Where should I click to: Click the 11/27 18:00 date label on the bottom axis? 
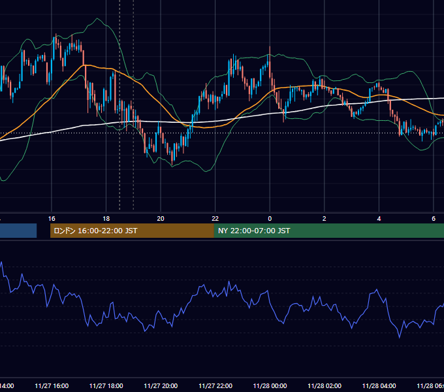tap(106, 385)
